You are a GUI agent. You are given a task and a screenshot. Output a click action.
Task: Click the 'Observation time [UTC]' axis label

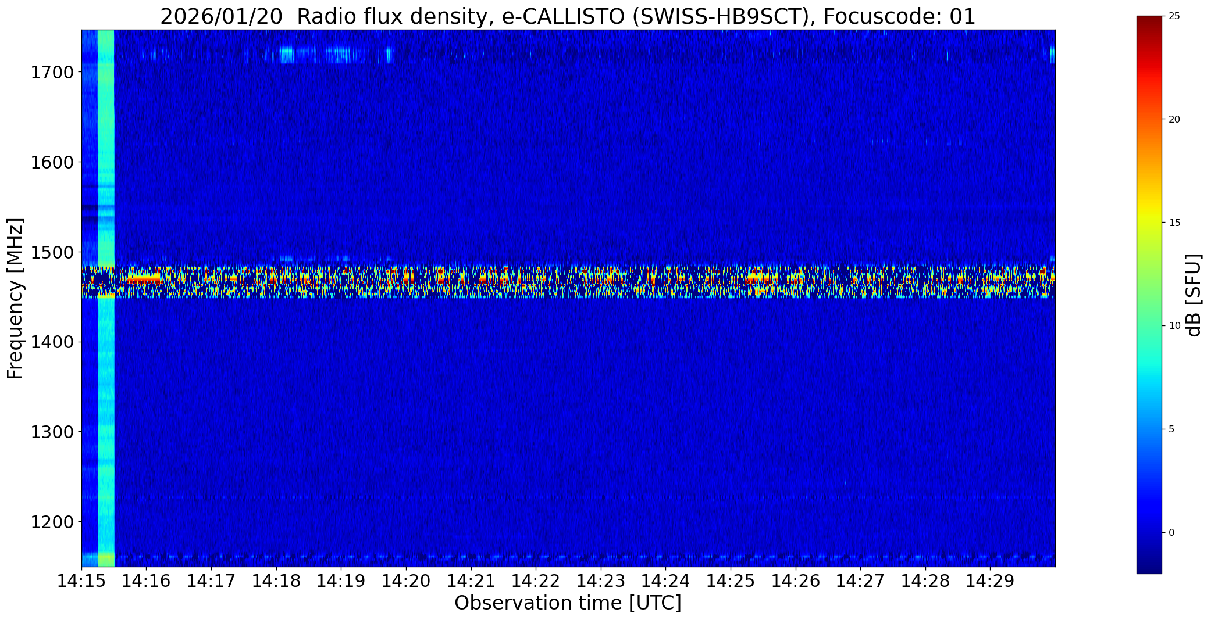(568, 603)
